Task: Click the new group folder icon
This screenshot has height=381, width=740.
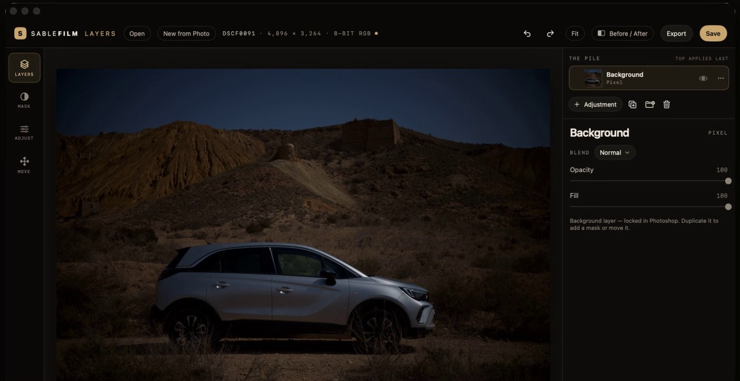Action: coord(650,105)
